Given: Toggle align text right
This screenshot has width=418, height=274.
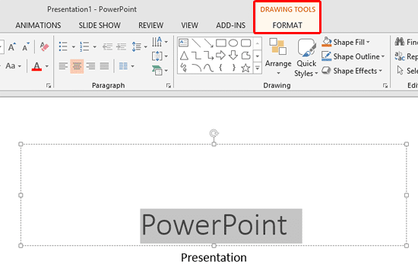Looking at the screenshot, I should pyautogui.click(x=90, y=66).
